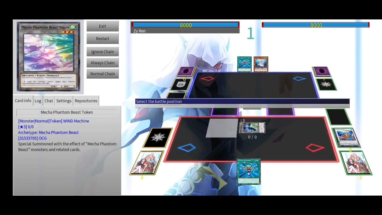Image resolution: width=382 pixels, height=215 pixels.
Task: Click the opponent's smiley-face marked zone
Action: pos(181,85)
